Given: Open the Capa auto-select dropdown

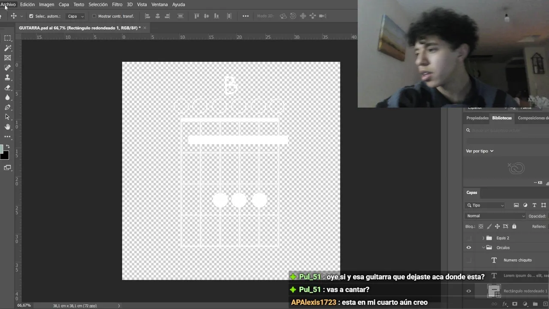Looking at the screenshot, I should click(76, 16).
